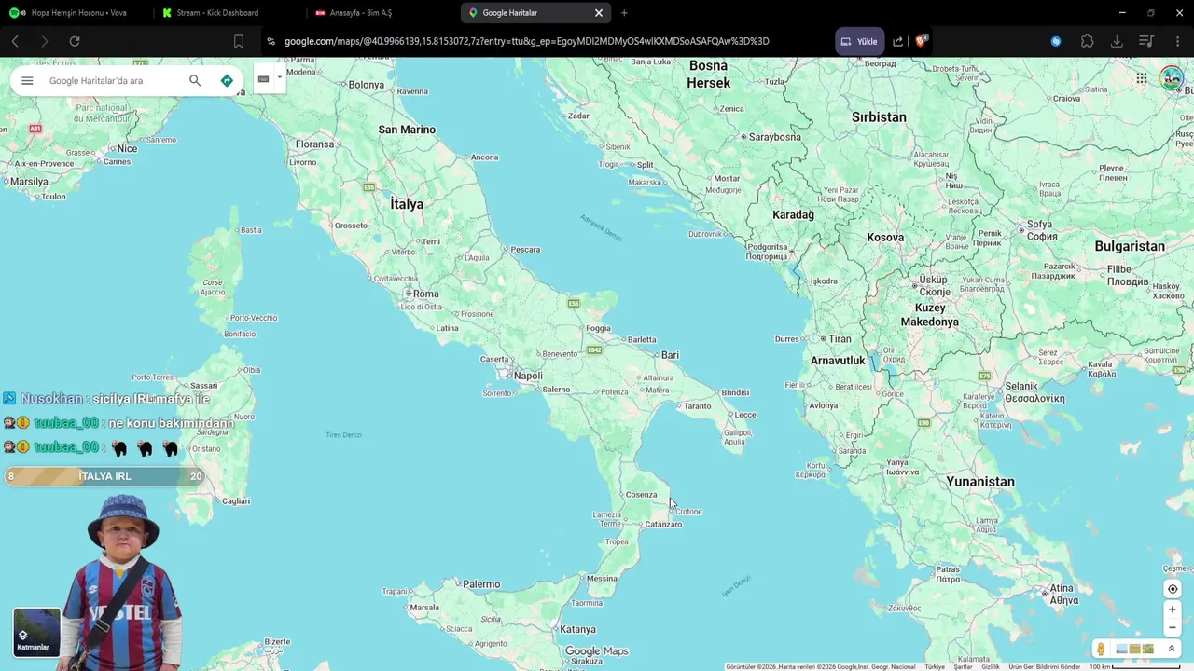
Task: Click the Cagliari city label
Action: pos(236,501)
